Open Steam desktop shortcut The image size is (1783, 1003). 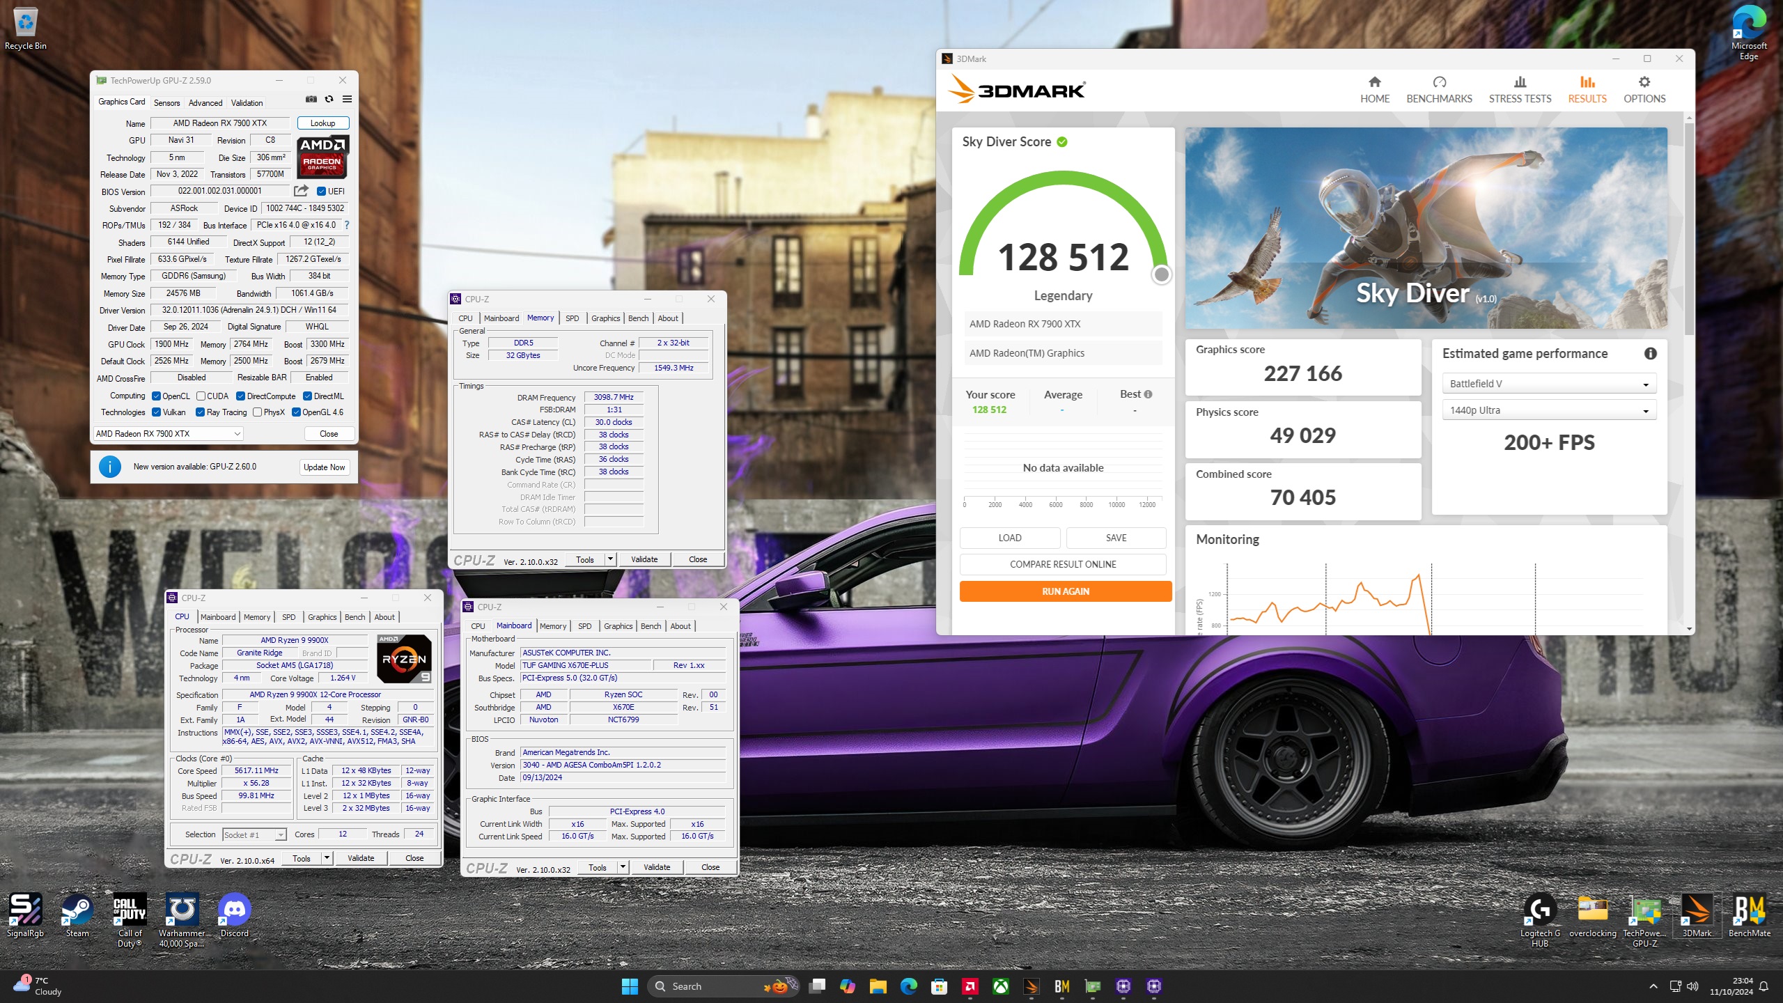pos(77,916)
